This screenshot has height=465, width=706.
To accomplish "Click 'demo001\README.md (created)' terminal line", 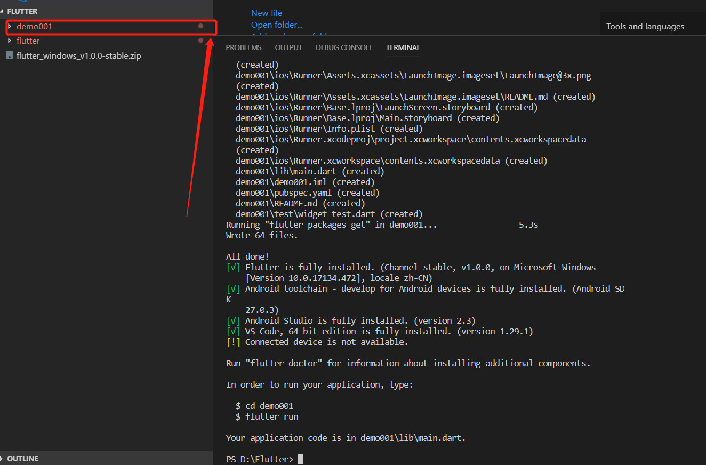I will click(x=300, y=203).
